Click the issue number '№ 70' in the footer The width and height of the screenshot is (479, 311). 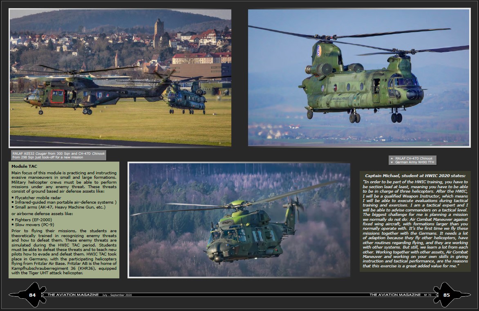(428, 295)
